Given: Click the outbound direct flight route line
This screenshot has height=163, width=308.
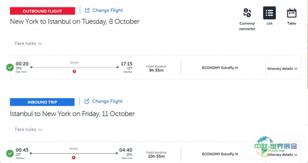Looking at the screenshot, I should click(74, 67).
